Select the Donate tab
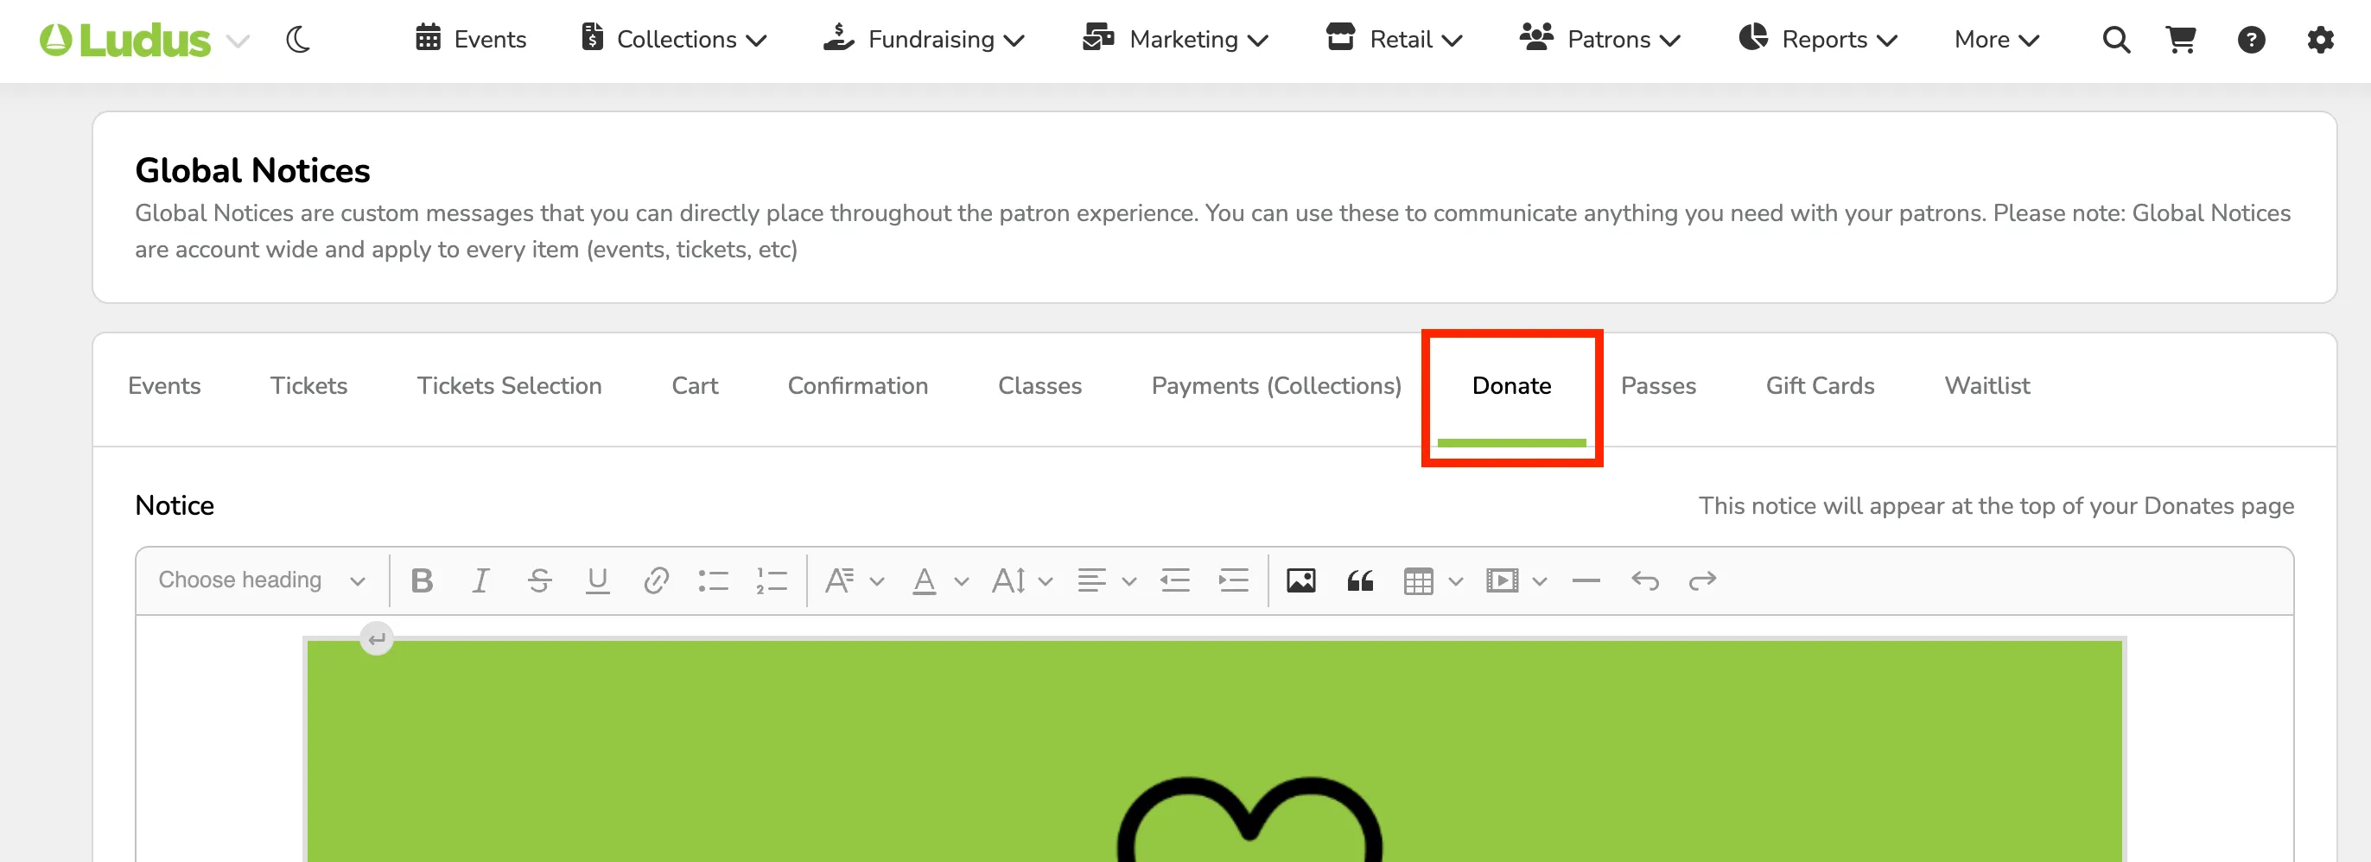 [x=1511, y=385]
